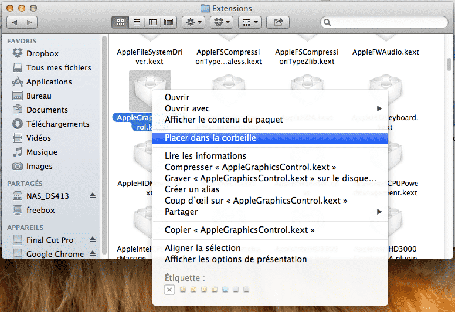Select the freebox shared computer
The width and height of the screenshot is (455, 312).
click(x=33, y=210)
